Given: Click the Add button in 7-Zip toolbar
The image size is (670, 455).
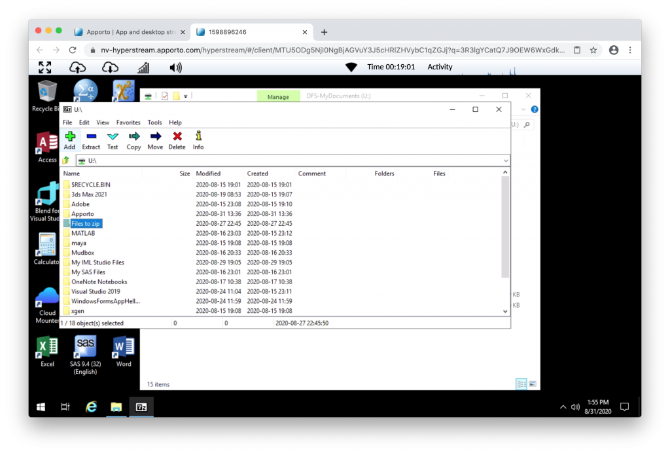Looking at the screenshot, I should click(x=69, y=139).
